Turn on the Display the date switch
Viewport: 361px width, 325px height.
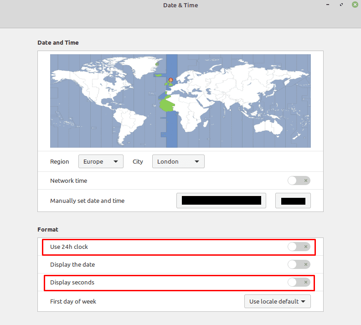(299, 264)
